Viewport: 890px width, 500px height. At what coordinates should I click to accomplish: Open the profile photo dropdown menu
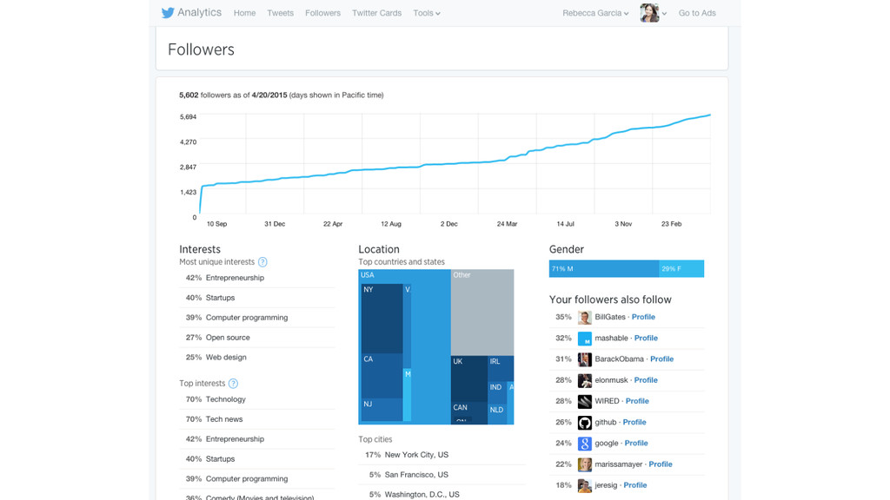point(654,13)
